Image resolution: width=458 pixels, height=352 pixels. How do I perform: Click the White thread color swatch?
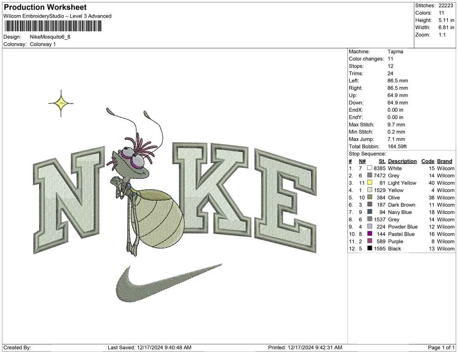(370, 168)
